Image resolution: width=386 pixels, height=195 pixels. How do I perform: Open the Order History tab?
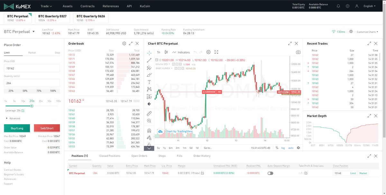click(x=202, y=156)
